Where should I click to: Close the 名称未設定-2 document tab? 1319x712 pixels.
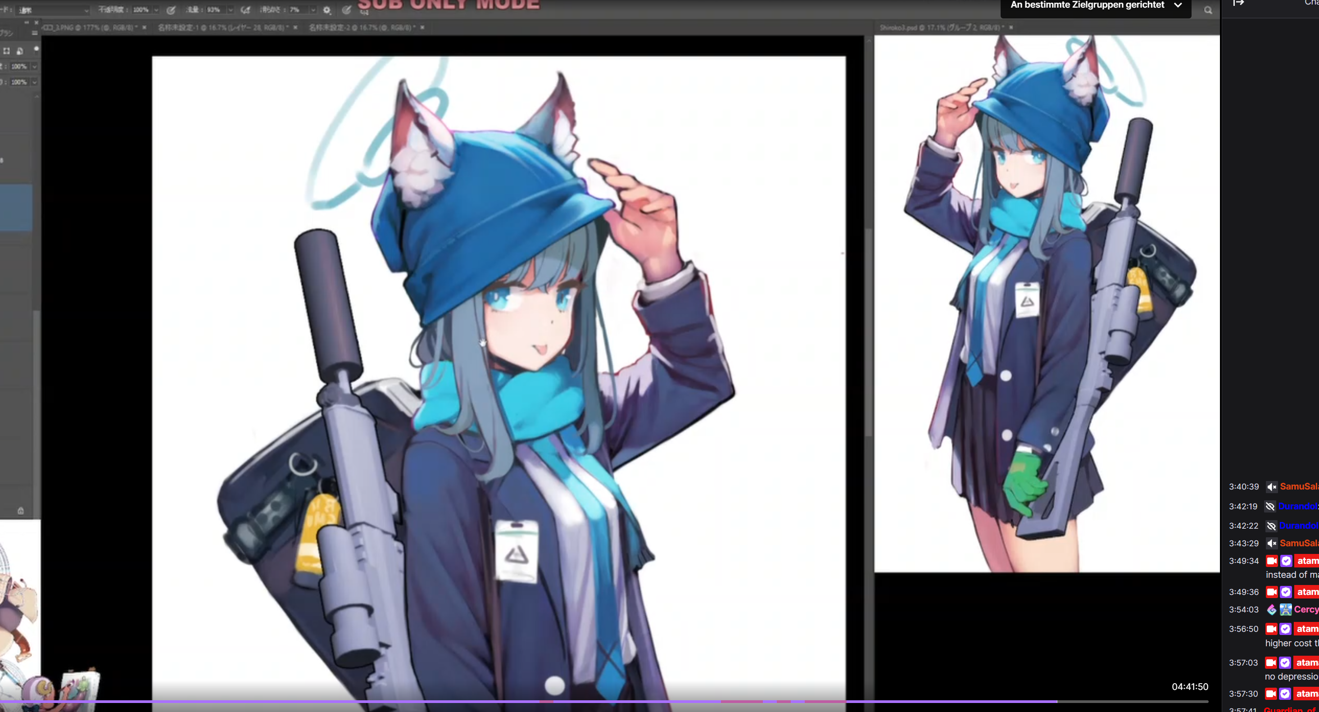coord(422,27)
